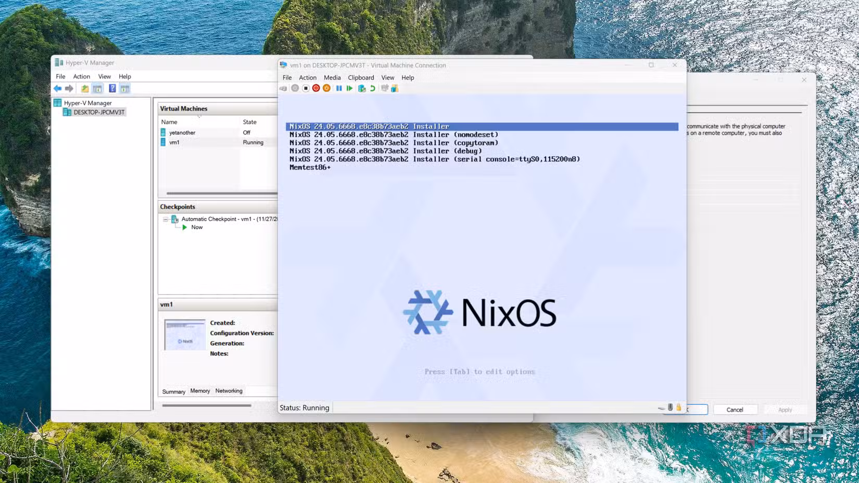
Task: Select the NixOS Installer (nomodeset) boot entry
Action: point(394,134)
